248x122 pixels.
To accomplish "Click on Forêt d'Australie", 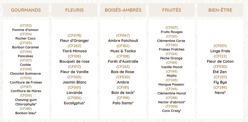I will pyautogui.click(x=123, y=61).
